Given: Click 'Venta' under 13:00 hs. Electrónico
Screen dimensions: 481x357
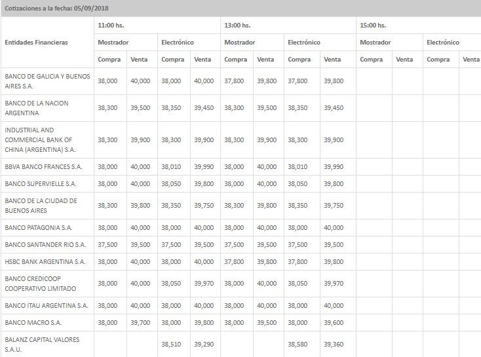Looking at the screenshot, I should pos(332,60).
